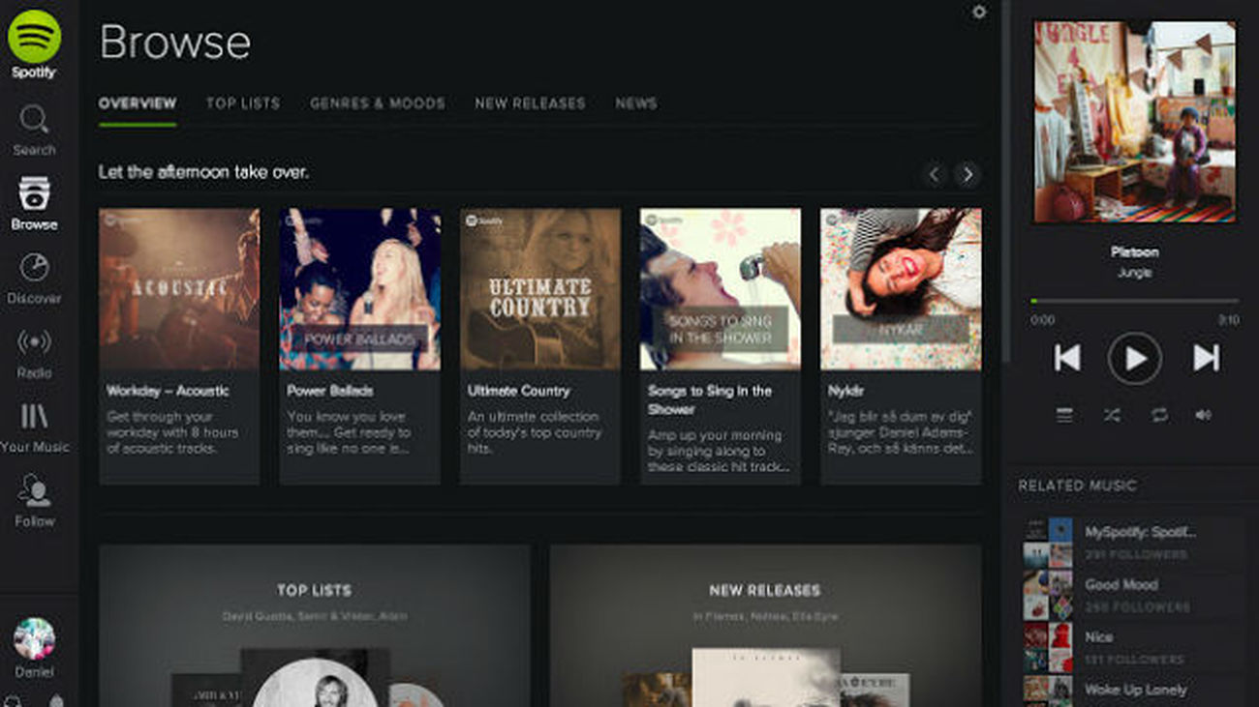Open the settings gear menu
This screenshot has height=707, width=1259.
[977, 14]
